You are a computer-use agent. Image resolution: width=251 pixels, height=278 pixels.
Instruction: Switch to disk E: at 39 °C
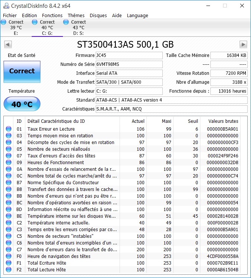tap(16, 28)
